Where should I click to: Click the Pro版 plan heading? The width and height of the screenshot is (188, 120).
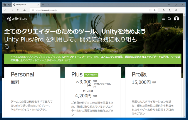point(139,74)
